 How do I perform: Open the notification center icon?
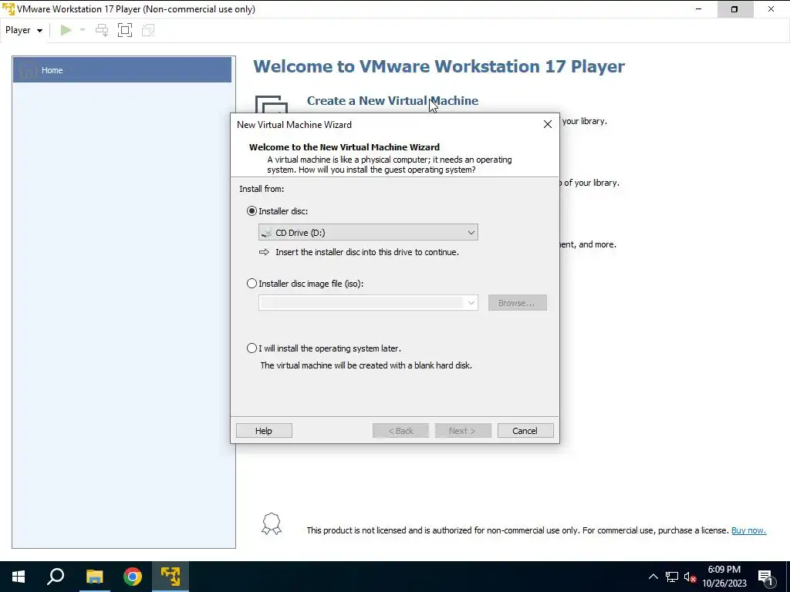click(x=765, y=577)
